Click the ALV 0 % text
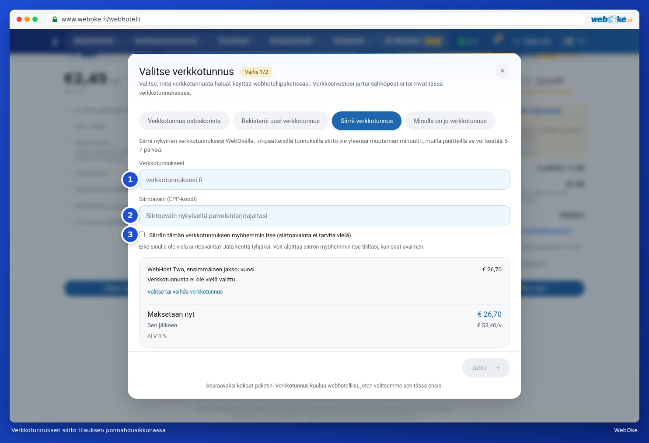This screenshot has height=443, width=649. pos(157,336)
